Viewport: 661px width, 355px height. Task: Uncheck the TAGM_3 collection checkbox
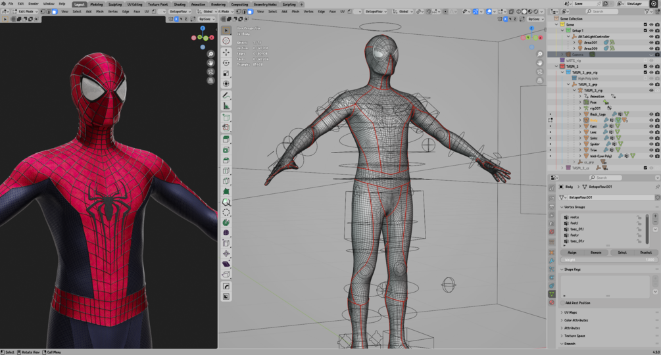pos(645,66)
